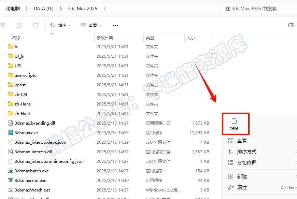Select the file name 3dsmaxbatch.exe
Viewport: 297px width, 199px height.
32,171
